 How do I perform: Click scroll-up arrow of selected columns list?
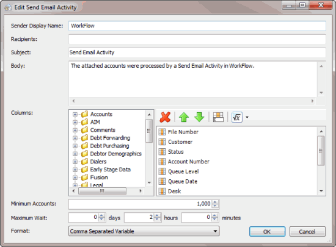click(321, 131)
